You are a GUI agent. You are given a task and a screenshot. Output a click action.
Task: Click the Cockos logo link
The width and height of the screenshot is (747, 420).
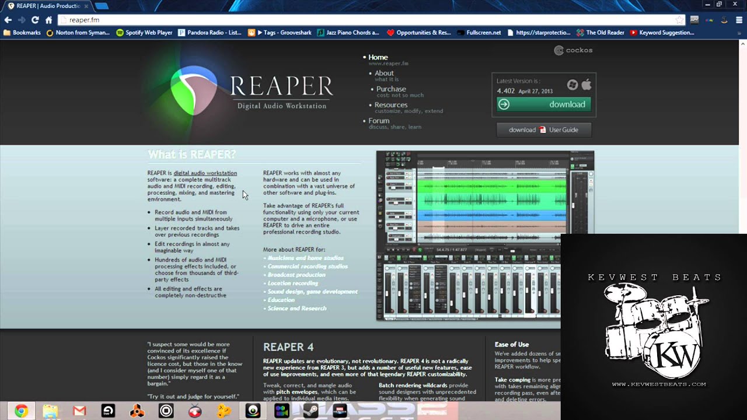click(x=573, y=50)
